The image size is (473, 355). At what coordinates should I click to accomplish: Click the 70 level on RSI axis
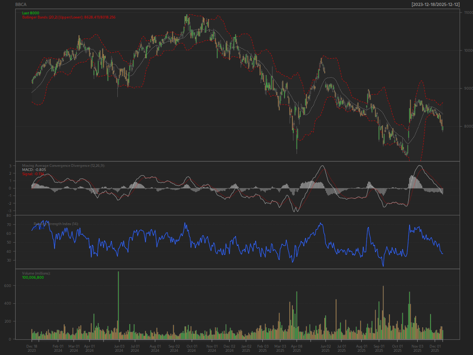pyautogui.click(x=9, y=225)
